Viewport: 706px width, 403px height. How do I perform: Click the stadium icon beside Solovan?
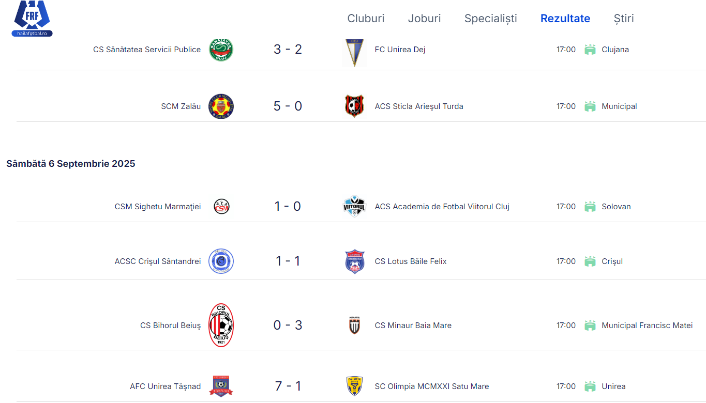[590, 207]
